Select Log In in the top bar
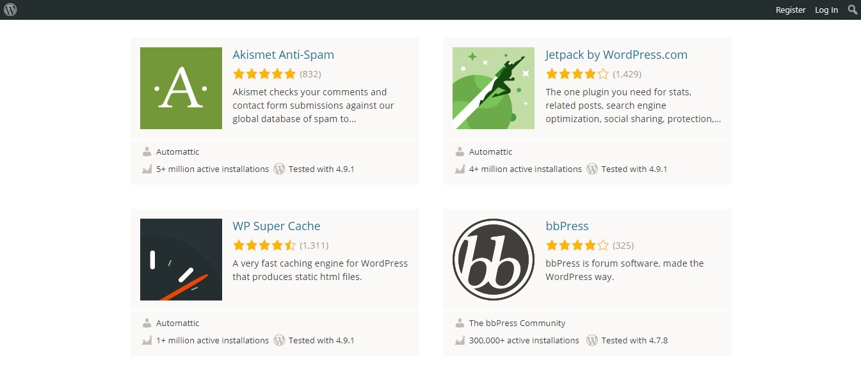The image size is (861, 390). click(x=826, y=10)
